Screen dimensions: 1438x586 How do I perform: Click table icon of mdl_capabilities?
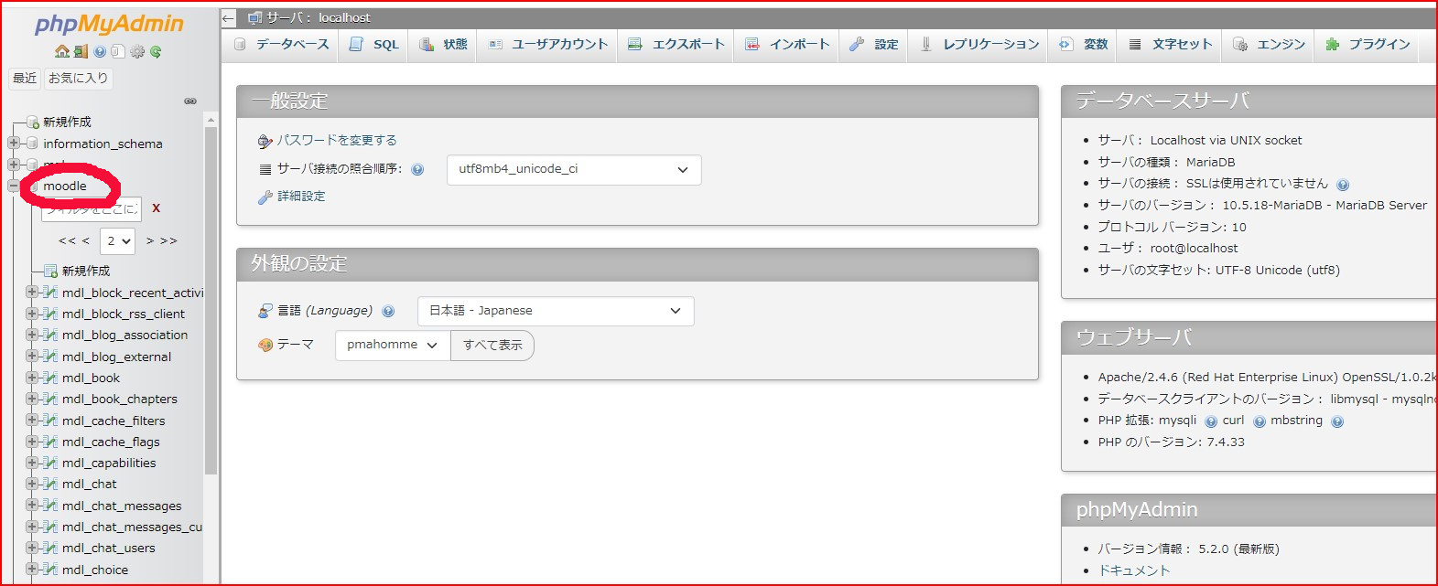[51, 463]
